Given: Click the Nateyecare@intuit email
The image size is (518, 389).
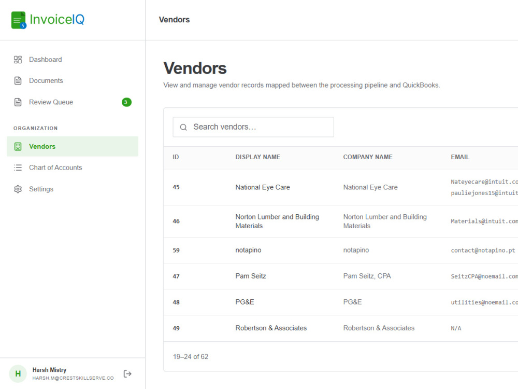Looking at the screenshot, I should tap(484, 182).
